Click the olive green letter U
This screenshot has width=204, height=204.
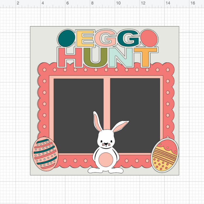pos(96,57)
